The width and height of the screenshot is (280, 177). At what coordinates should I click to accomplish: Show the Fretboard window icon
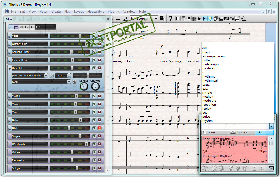tap(194, 19)
